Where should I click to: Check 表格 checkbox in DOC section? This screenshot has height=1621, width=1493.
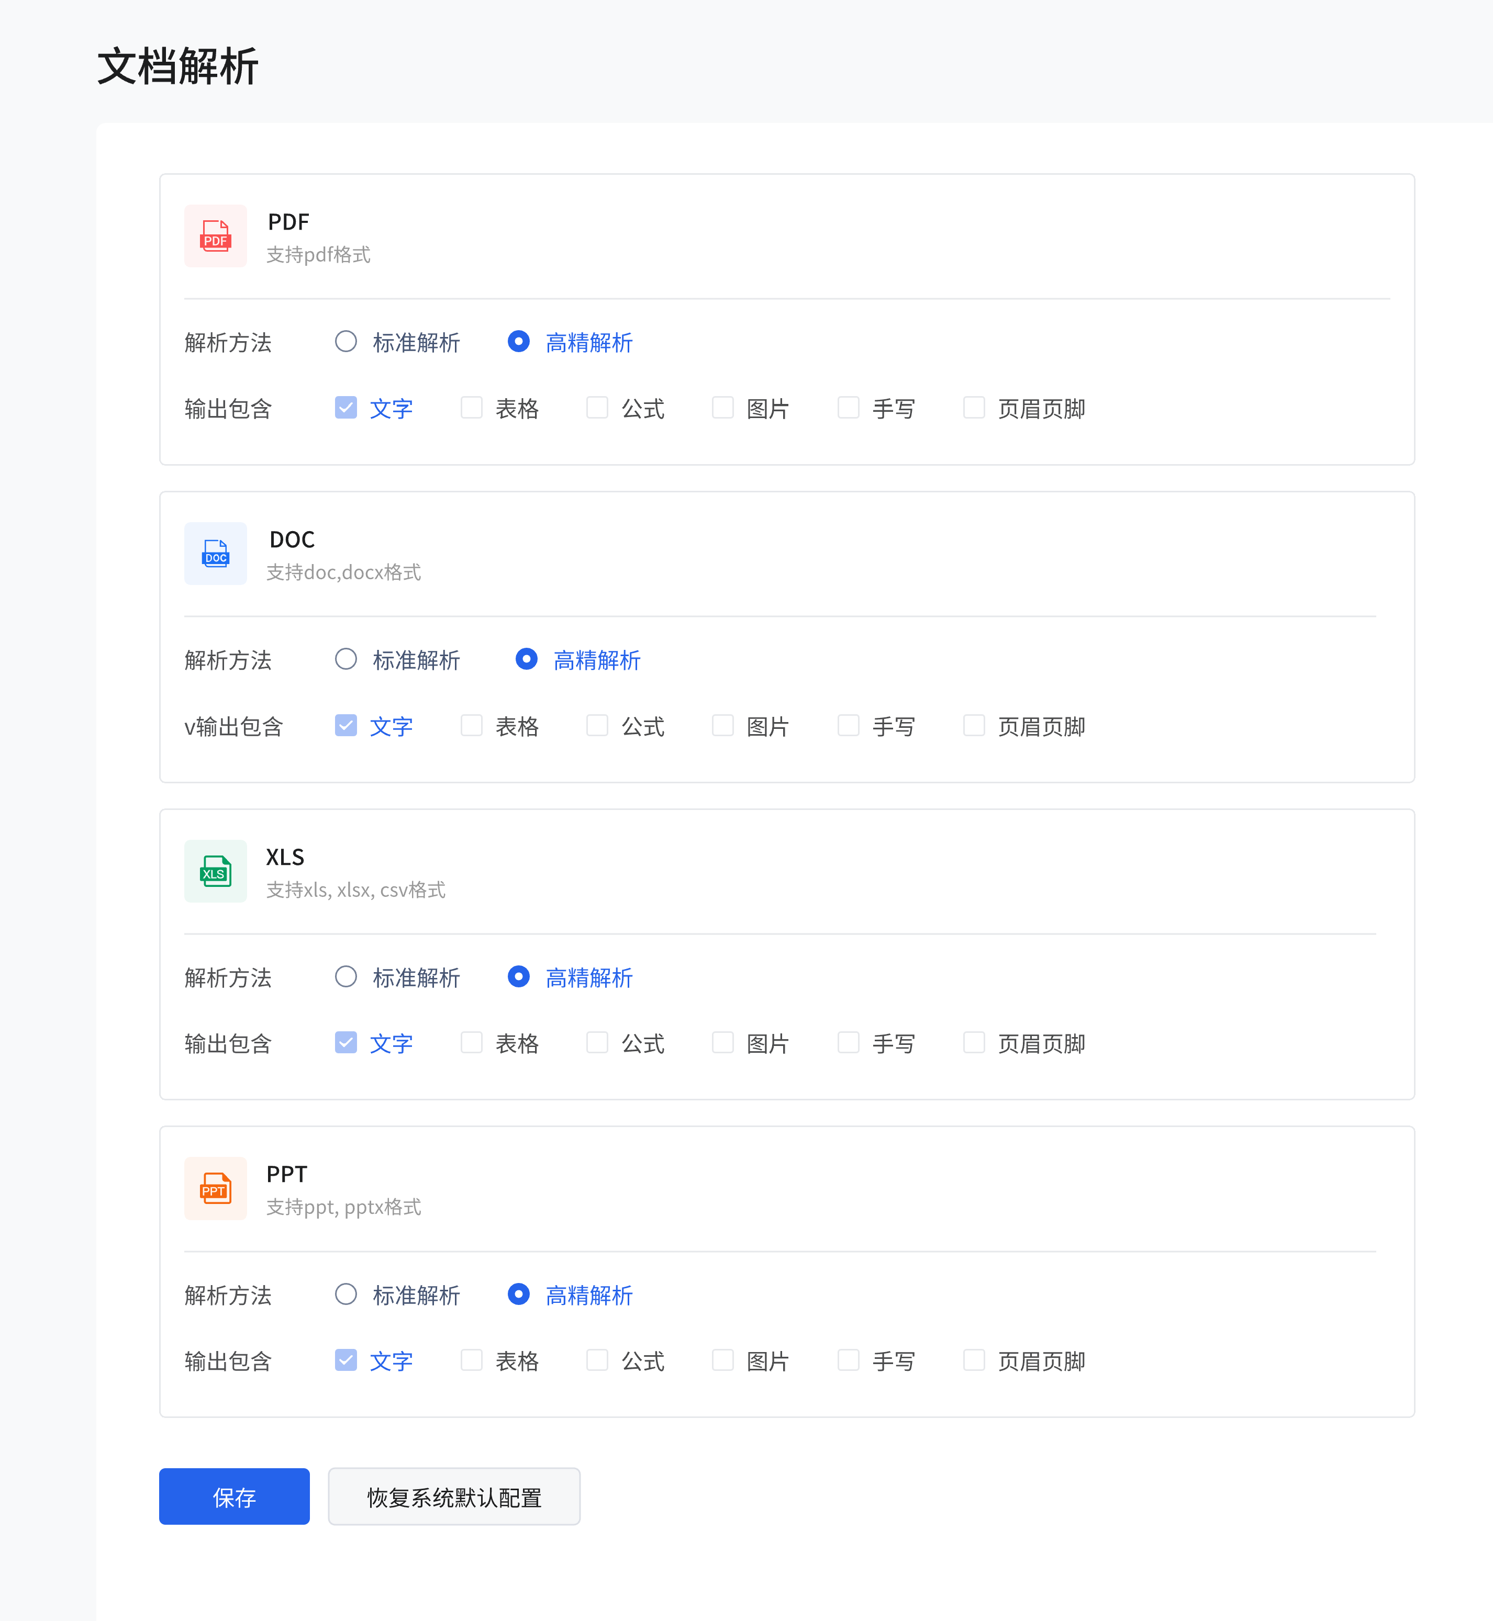coord(471,725)
